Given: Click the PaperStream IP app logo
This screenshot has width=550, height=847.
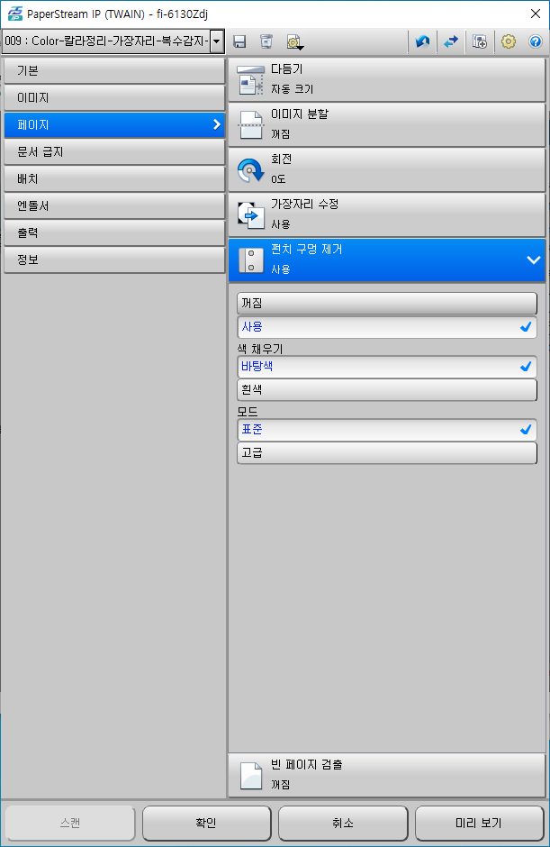Looking at the screenshot, I should coord(14,14).
